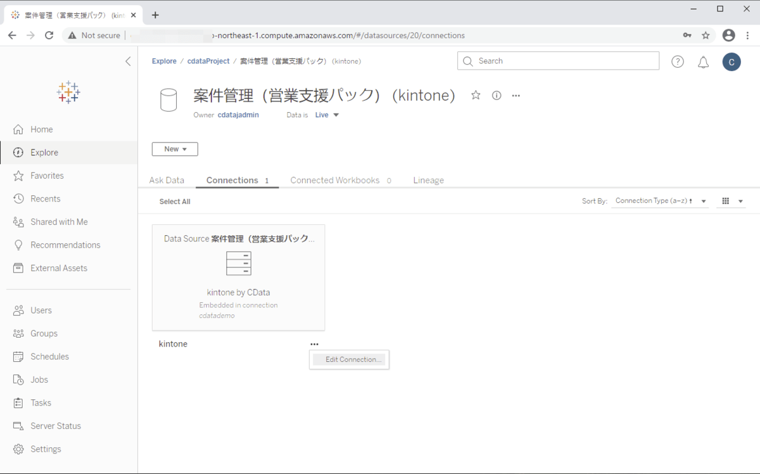The image size is (760, 474).
Task: Click the cdataProject breadcrumb link
Action: pyautogui.click(x=208, y=61)
